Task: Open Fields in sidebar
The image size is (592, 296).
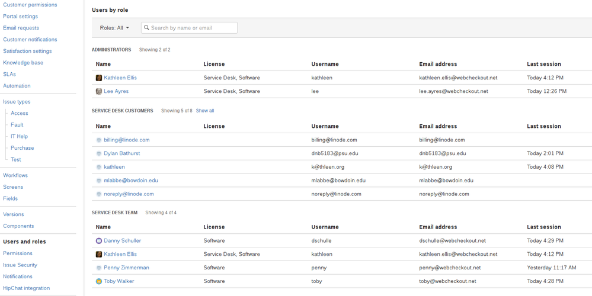Action: (x=10, y=199)
